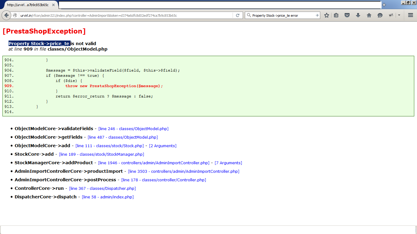Image resolution: width=417 pixels, height=234 pixels.
Task: Click 'ObjectModelCore->getFields' stack entry
Action: coord(49,137)
